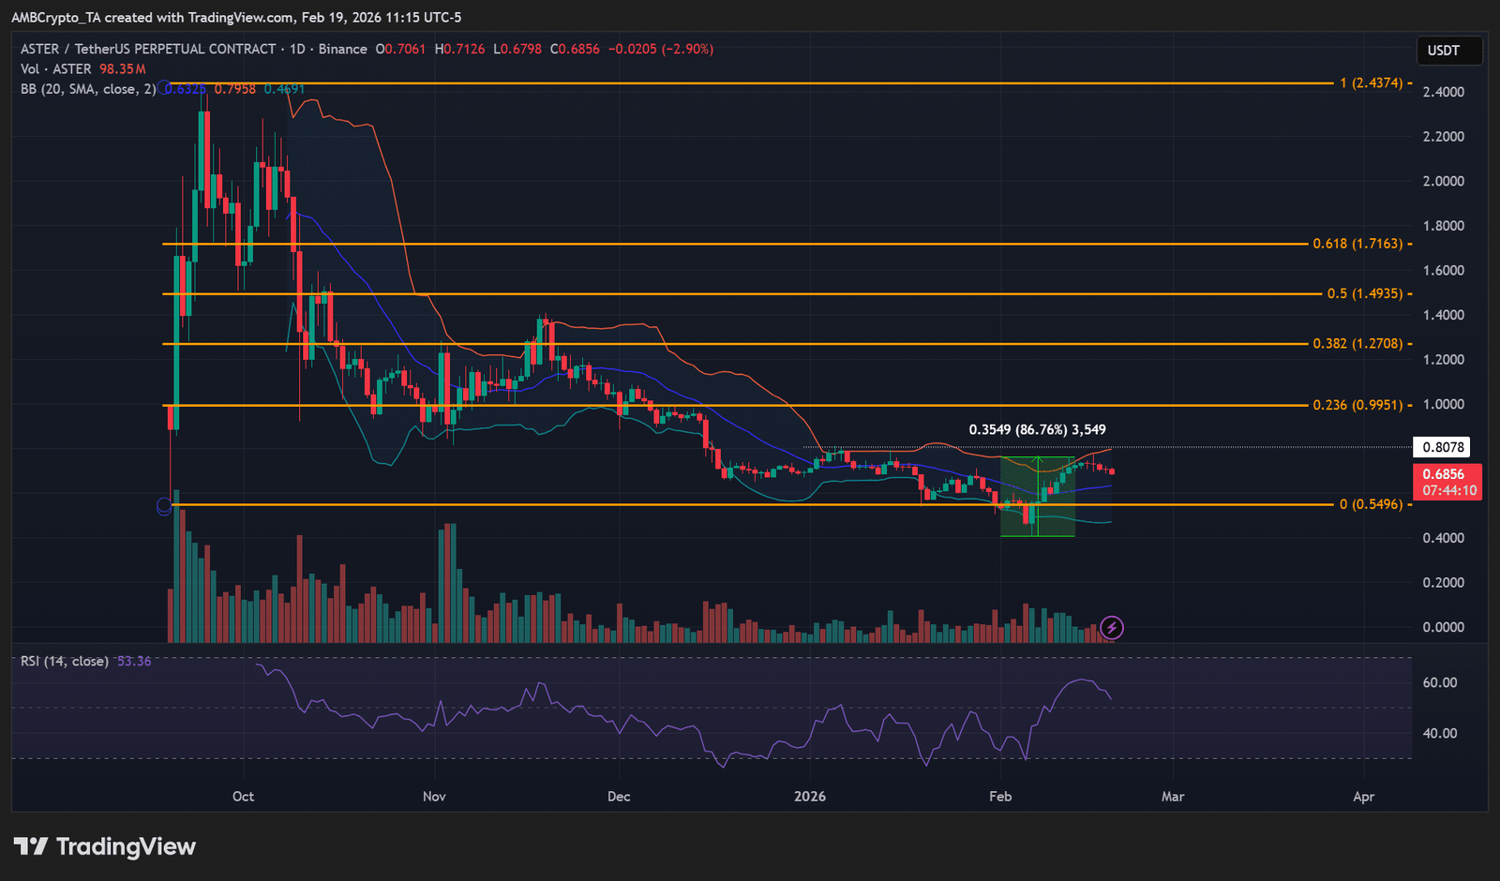
Task: Select the Fibonacci anchor circle on the 0 level
Action: 164,506
